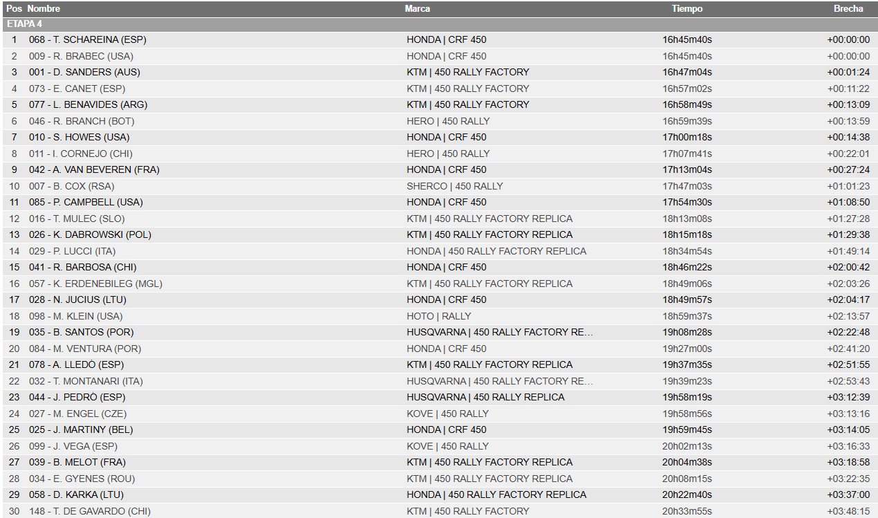The width and height of the screenshot is (878, 518).
Task: Select rider 057 - K. ERDENEBILEG (MGL)
Action: (x=95, y=284)
